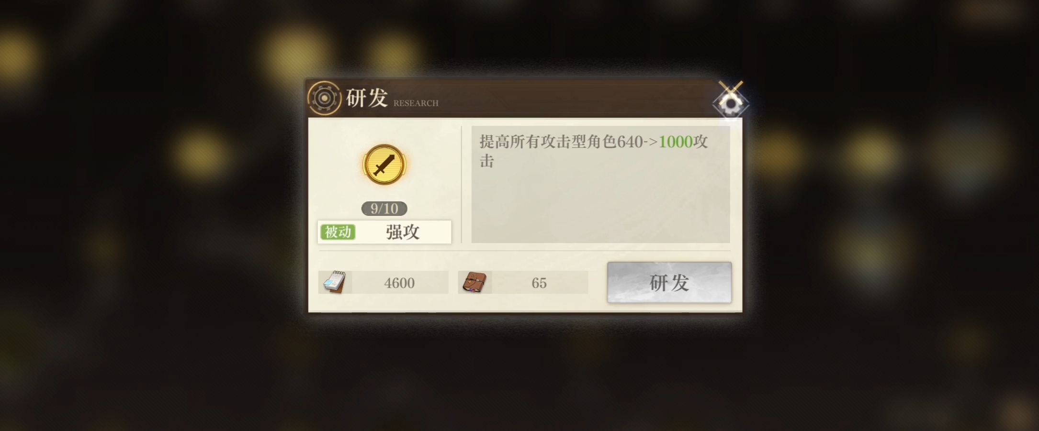The height and width of the screenshot is (431, 1039).
Task: Click the green 被动 passive tag
Action: pos(338,232)
